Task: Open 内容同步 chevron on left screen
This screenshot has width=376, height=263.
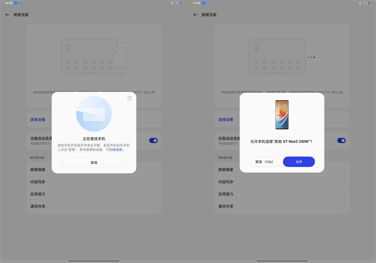Action: (157, 182)
